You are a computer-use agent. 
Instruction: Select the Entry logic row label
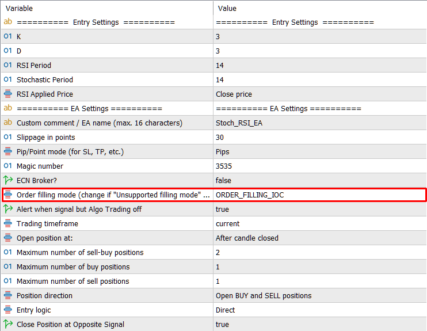click(34, 310)
